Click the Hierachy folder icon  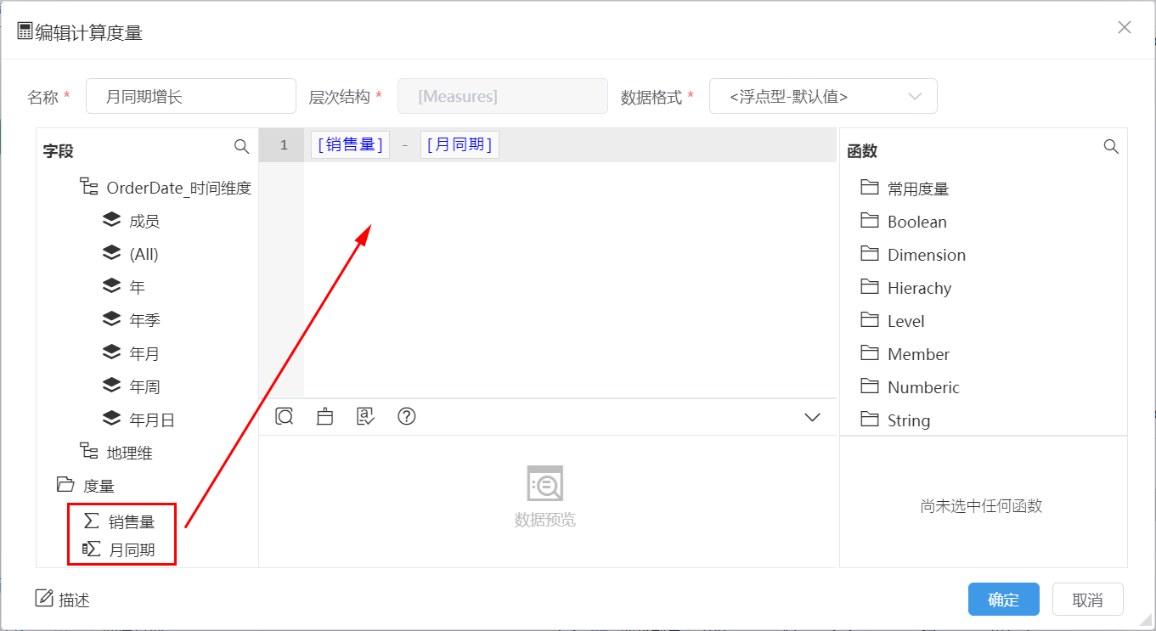(869, 286)
